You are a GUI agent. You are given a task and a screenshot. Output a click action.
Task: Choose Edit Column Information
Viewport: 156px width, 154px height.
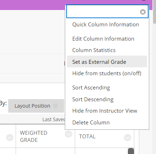pyautogui.click(x=103, y=39)
